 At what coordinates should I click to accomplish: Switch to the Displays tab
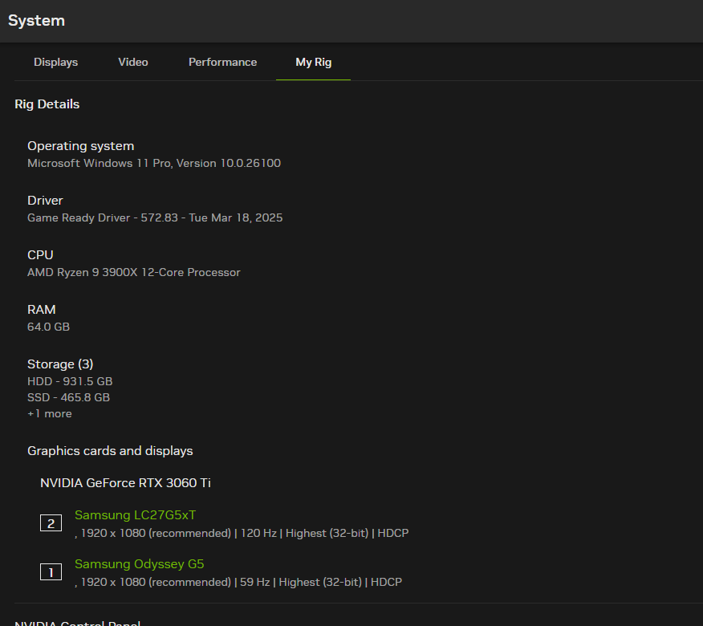(56, 62)
